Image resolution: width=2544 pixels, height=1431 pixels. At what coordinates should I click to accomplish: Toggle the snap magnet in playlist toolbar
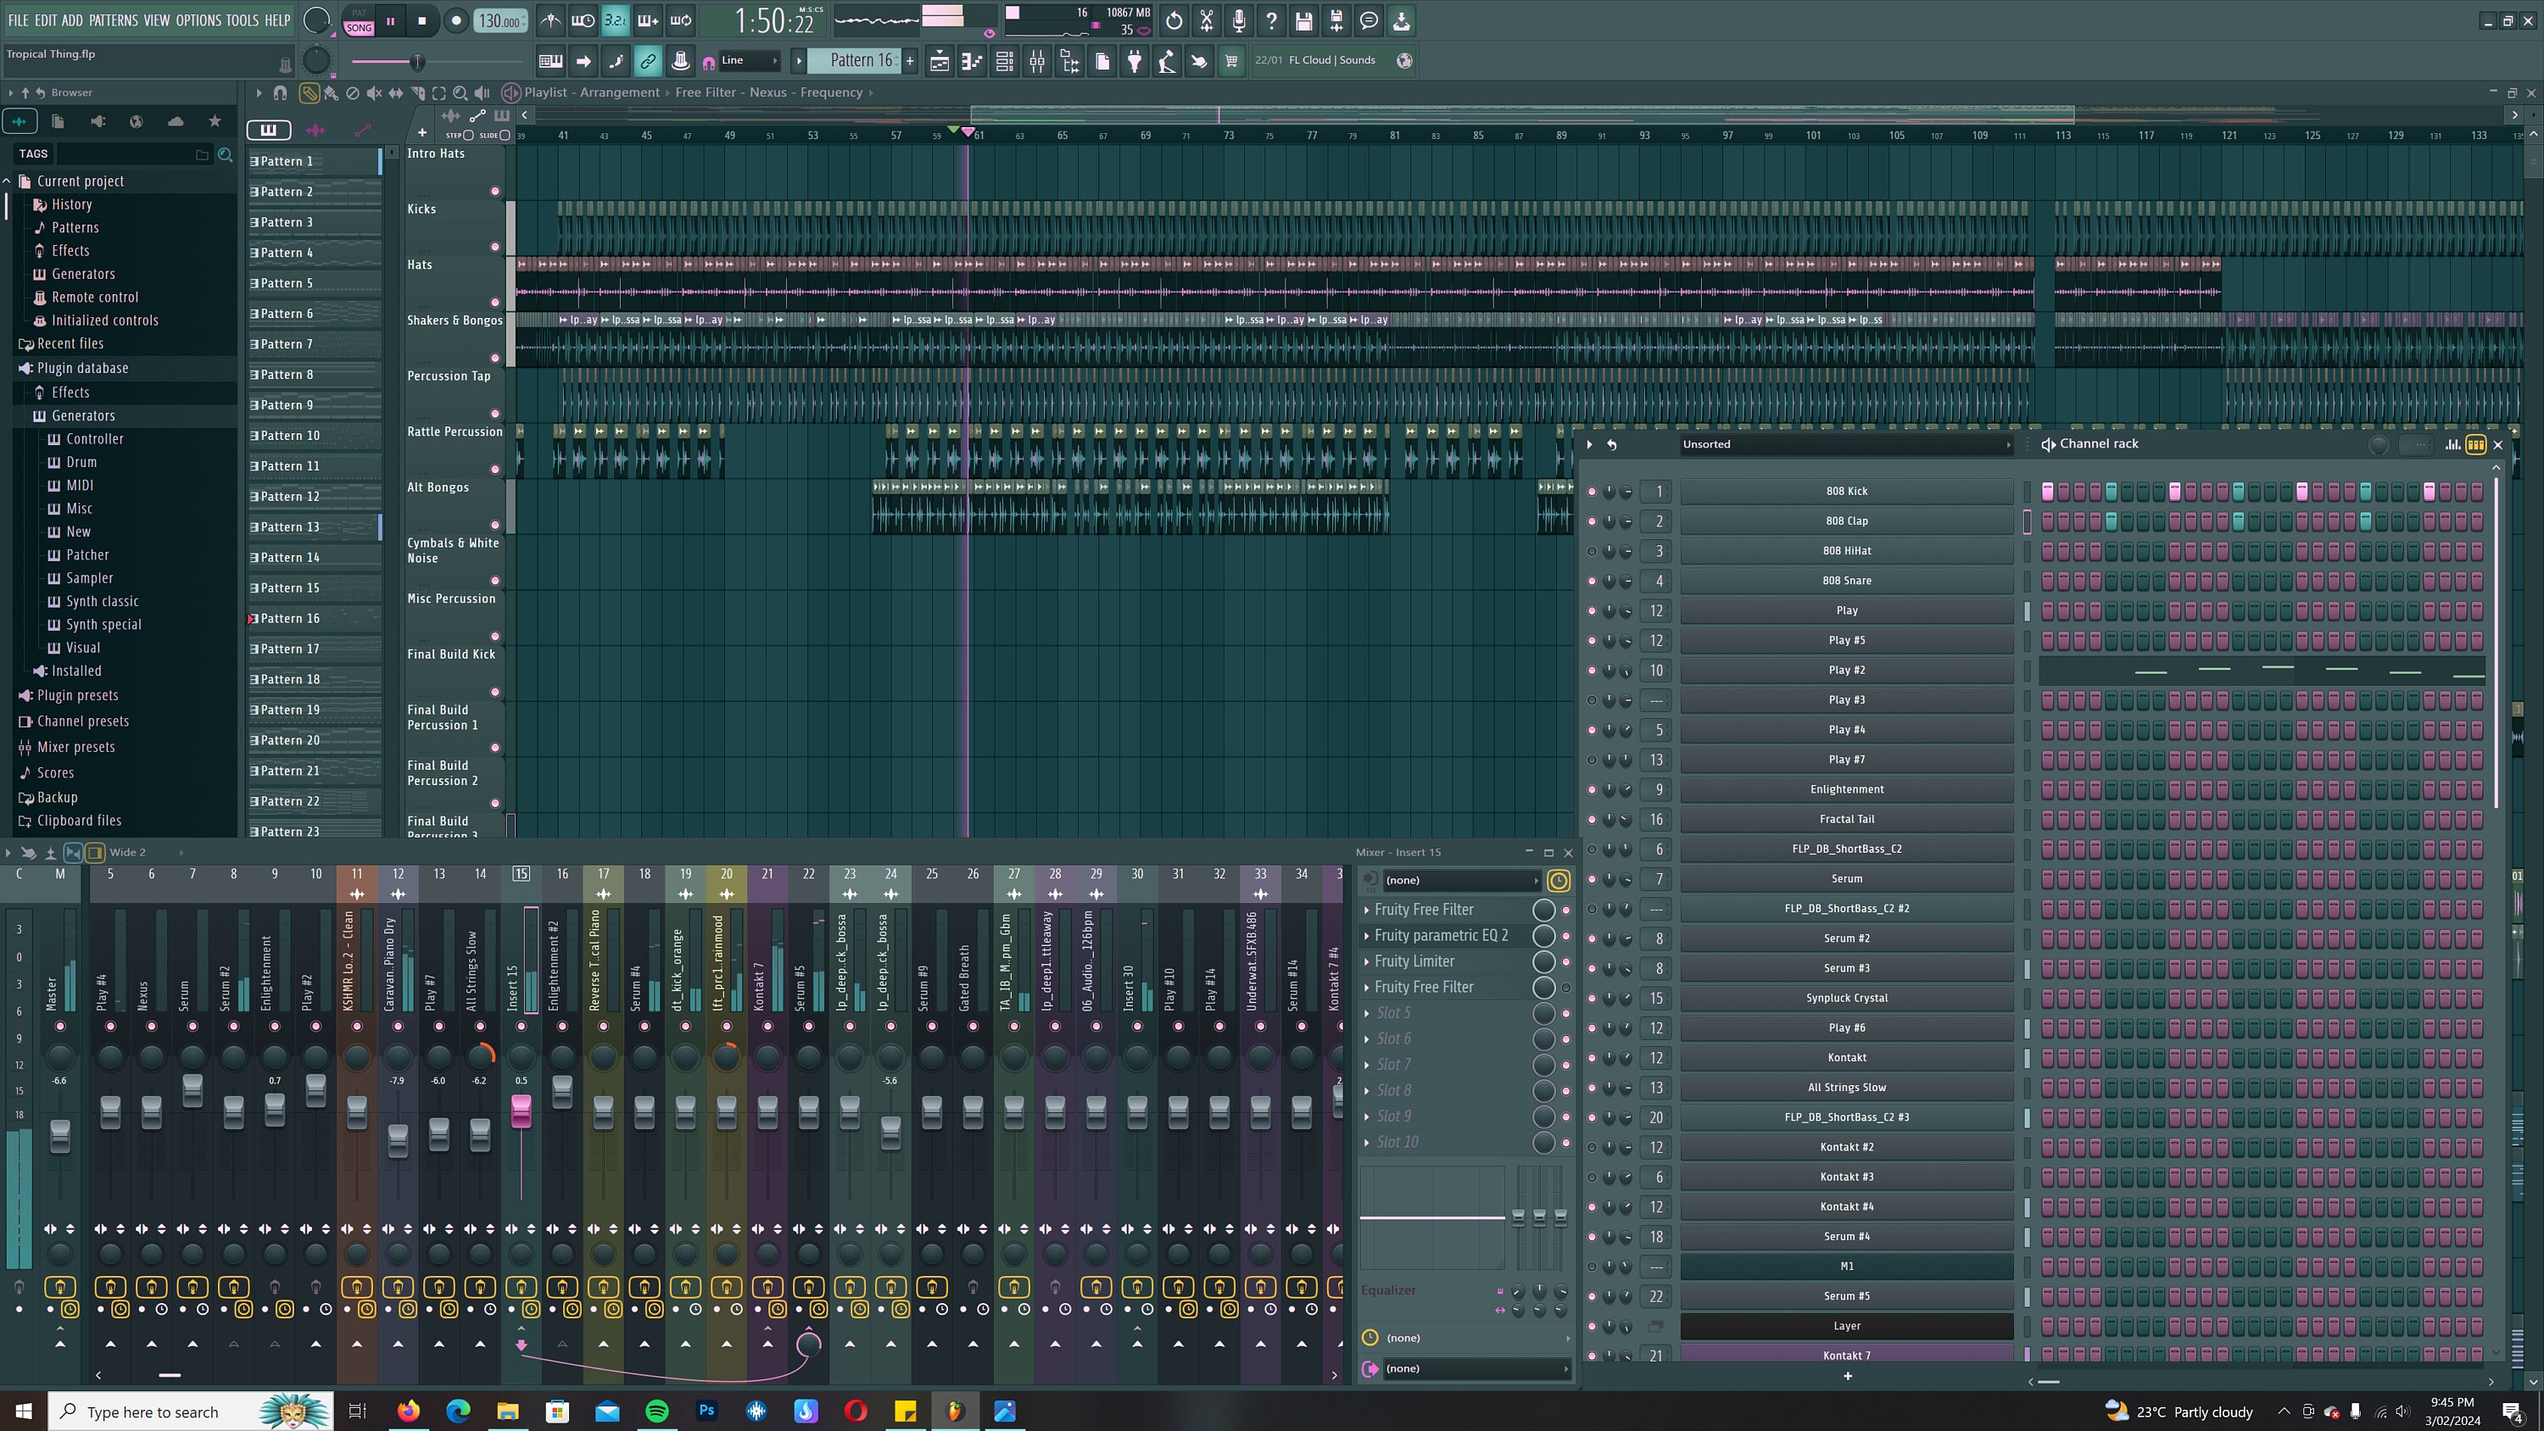(x=282, y=93)
